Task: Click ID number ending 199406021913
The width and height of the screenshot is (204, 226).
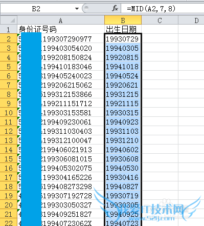Action: point(61,149)
